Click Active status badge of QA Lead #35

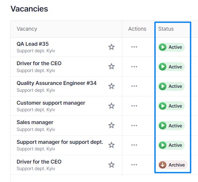pyautogui.click(x=172, y=47)
